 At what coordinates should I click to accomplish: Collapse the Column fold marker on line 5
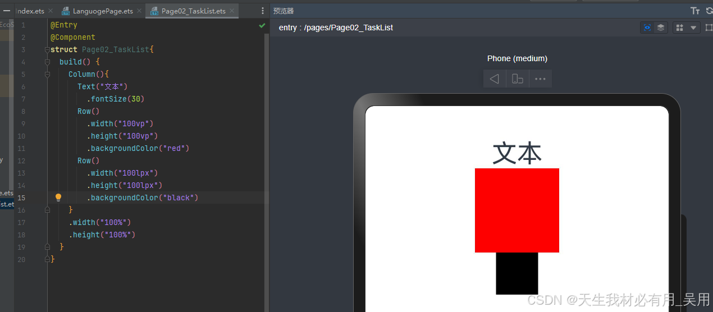(48, 75)
